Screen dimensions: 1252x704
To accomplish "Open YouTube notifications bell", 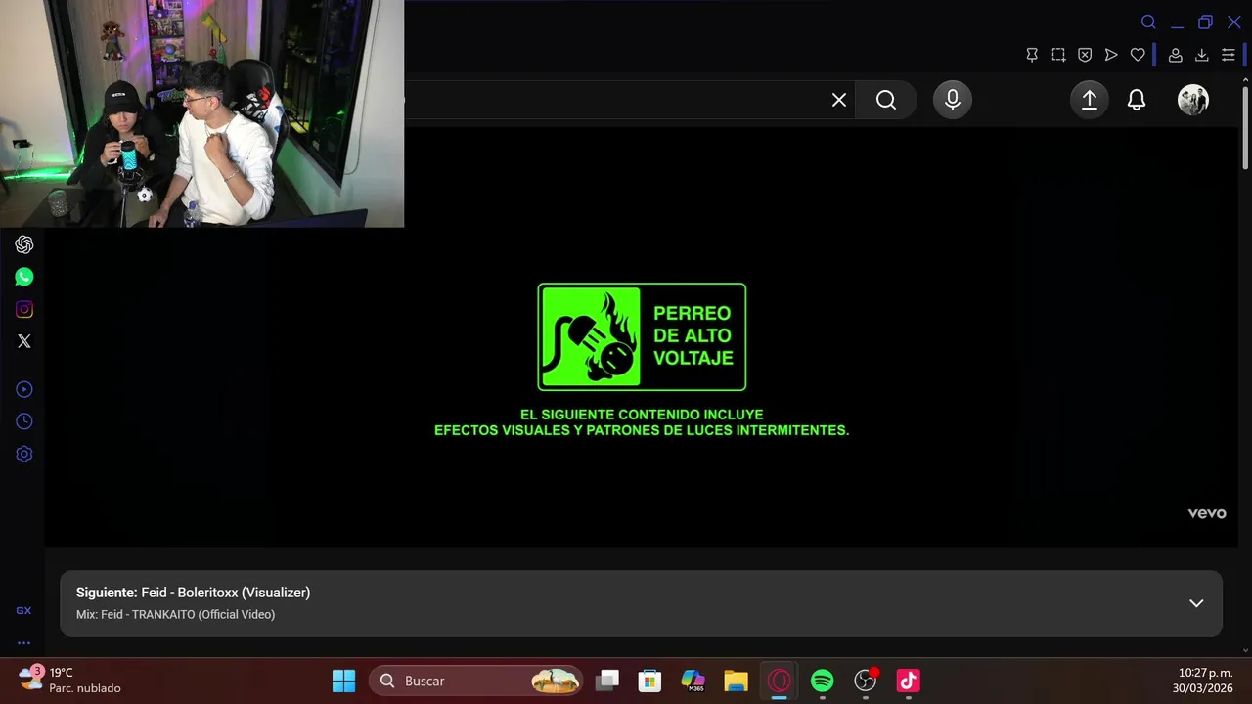I will click(x=1137, y=100).
